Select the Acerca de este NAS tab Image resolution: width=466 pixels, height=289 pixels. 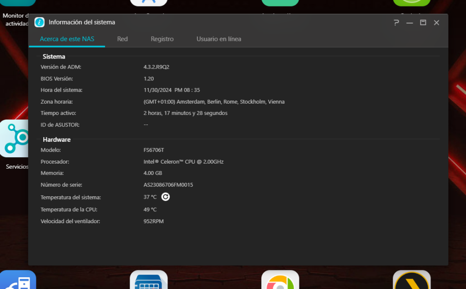click(67, 39)
